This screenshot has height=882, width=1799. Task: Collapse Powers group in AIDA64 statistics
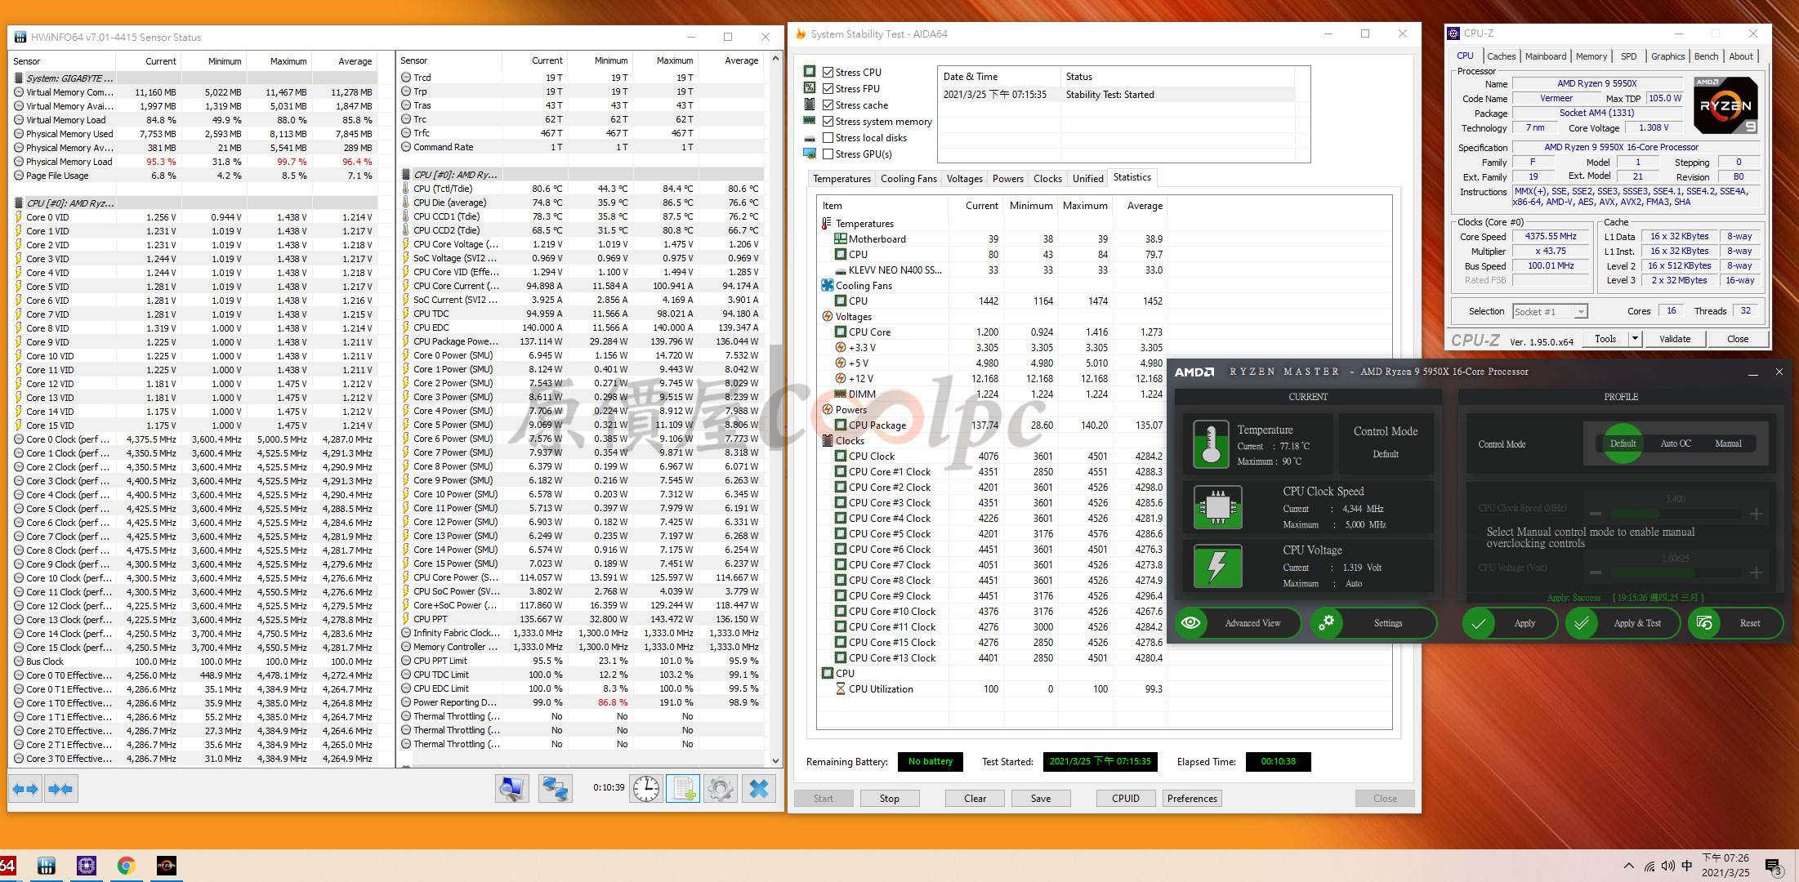tap(827, 409)
